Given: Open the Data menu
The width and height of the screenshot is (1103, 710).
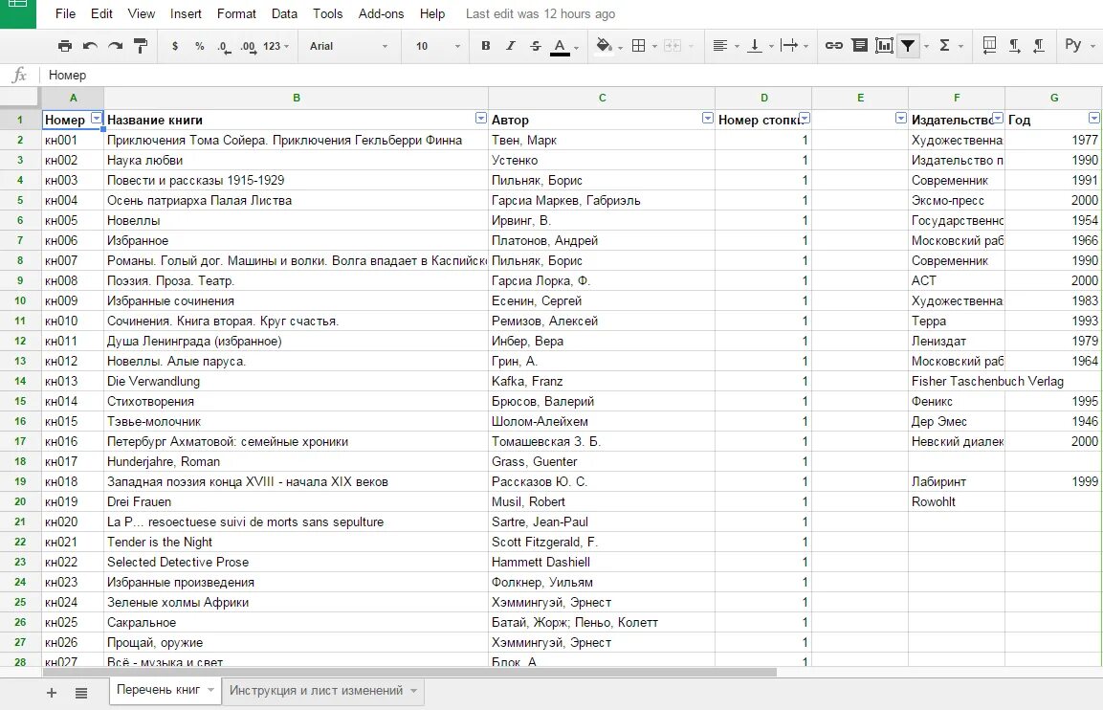Looking at the screenshot, I should [284, 13].
